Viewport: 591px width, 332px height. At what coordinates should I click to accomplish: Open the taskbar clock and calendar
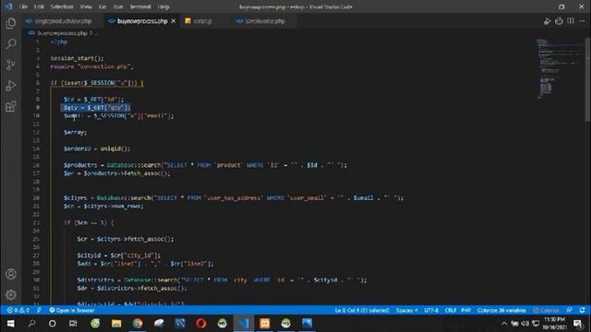click(554, 324)
